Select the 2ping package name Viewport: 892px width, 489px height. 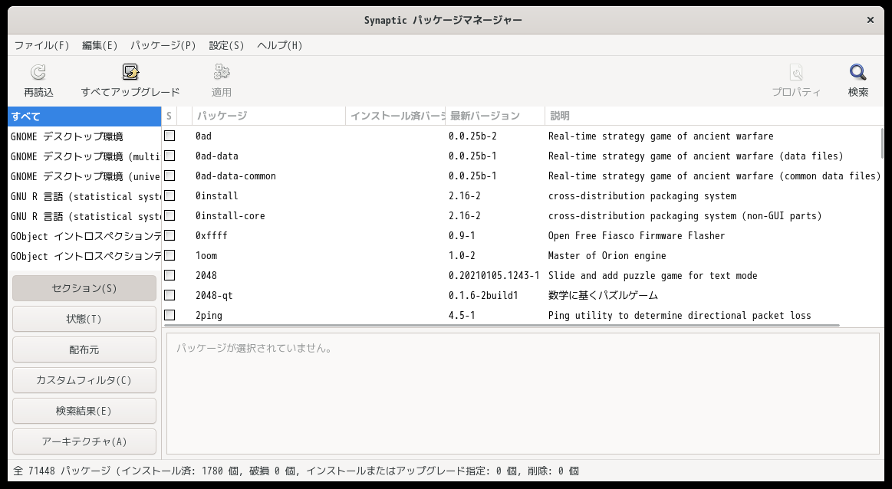pyautogui.click(x=209, y=315)
